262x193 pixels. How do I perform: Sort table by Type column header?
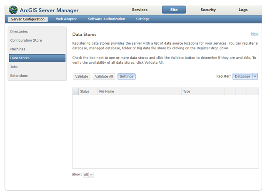tap(203, 91)
